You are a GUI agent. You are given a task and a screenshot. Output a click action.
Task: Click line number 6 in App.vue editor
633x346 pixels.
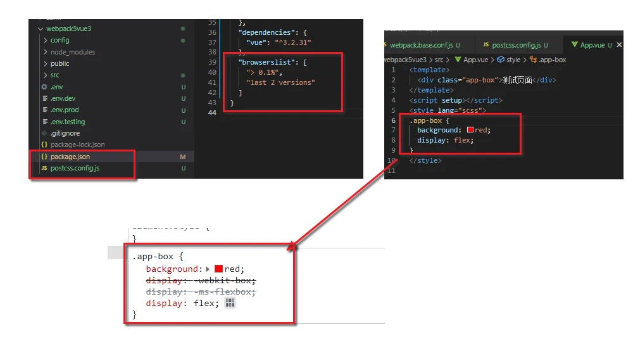click(394, 120)
